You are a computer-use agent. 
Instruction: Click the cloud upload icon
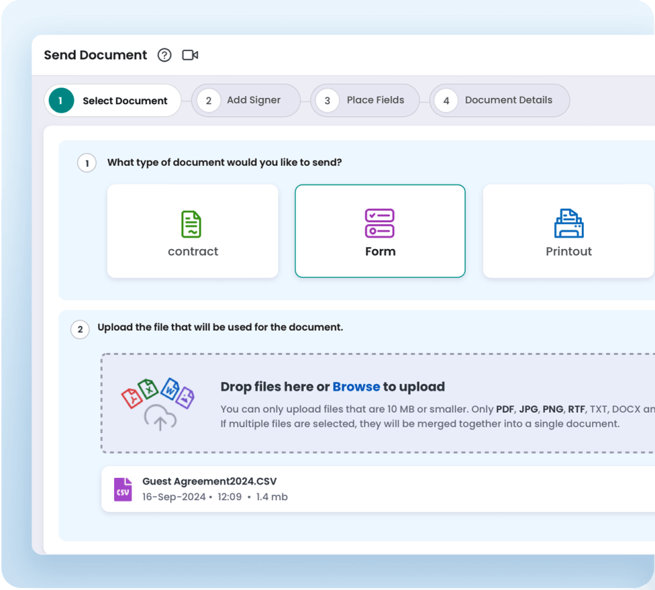(x=160, y=418)
